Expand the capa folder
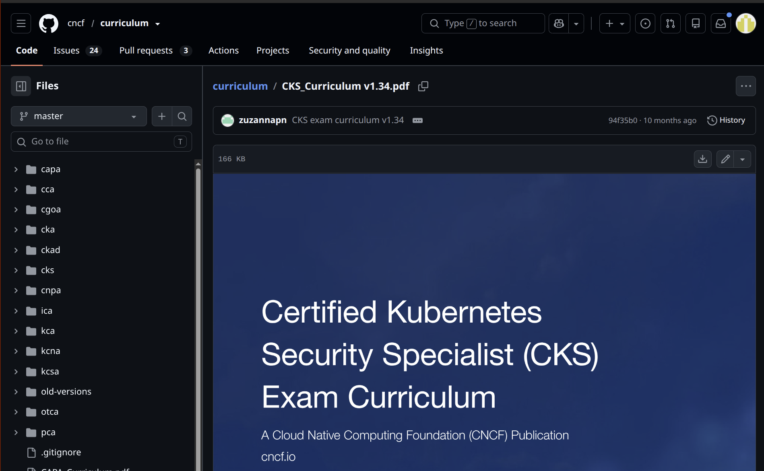This screenshot has height=471, width=764. [16, 169]
